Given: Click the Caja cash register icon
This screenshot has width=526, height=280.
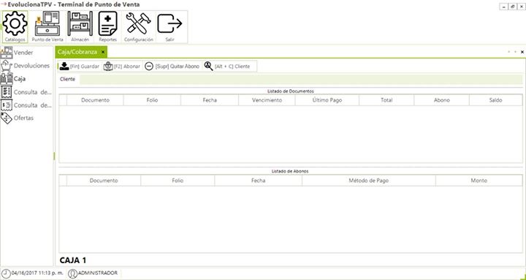Looking at the screenshot, I should (7, 79).
